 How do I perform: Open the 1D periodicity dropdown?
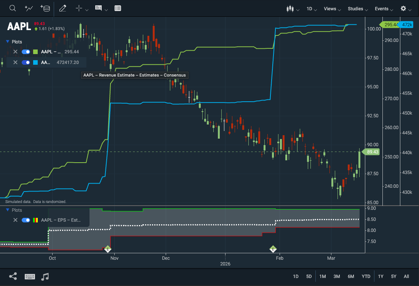point(312,9)
